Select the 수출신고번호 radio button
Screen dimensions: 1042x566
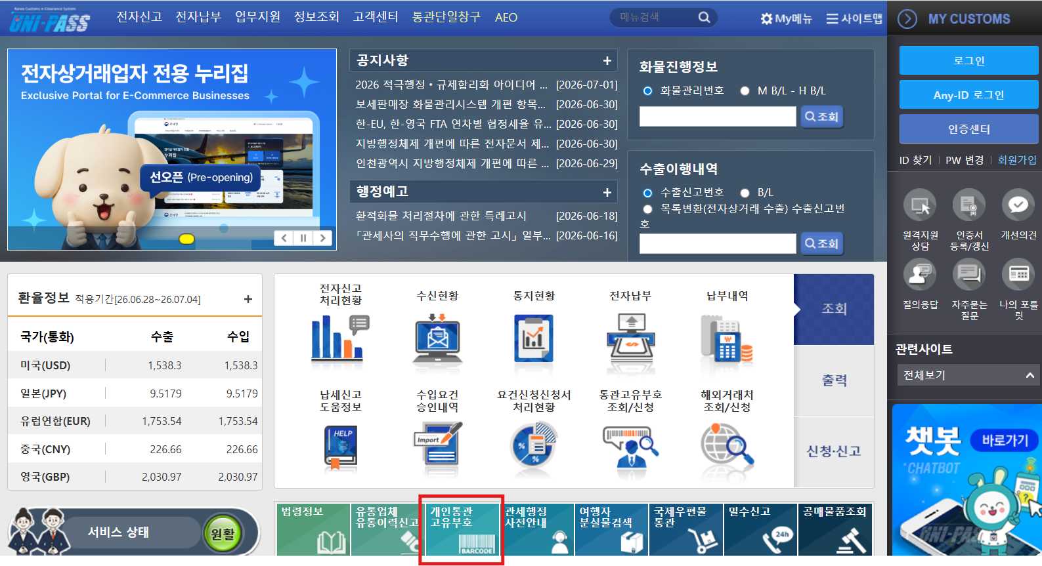coord(647,193)
